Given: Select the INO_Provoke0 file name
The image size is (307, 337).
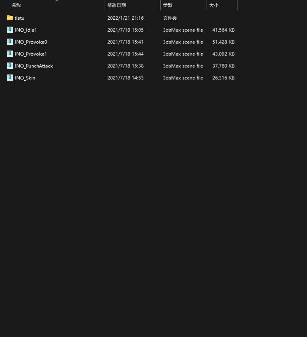Looking at the screenshot, I should [x=31, y=42].
